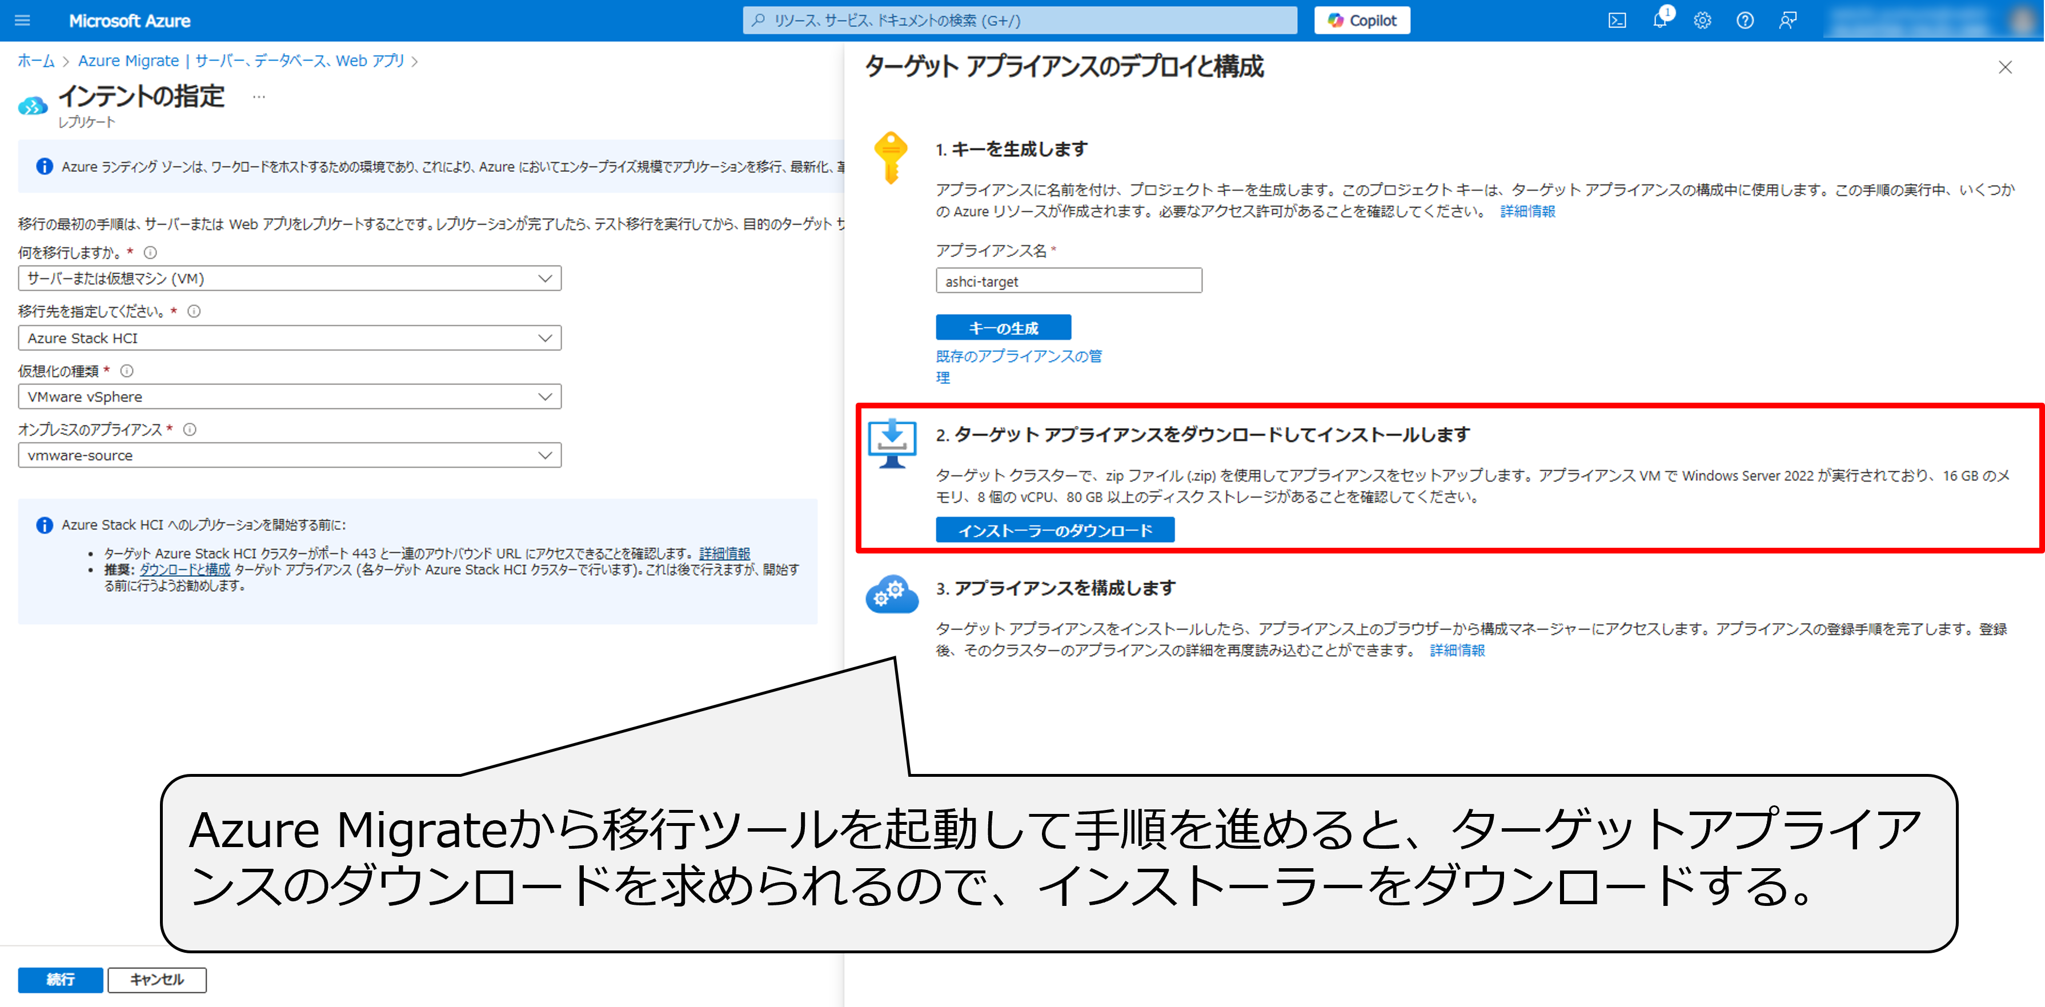Click the info icon next to 仮想化の種類
The image size is (2045, 1007).
point(127,371)
